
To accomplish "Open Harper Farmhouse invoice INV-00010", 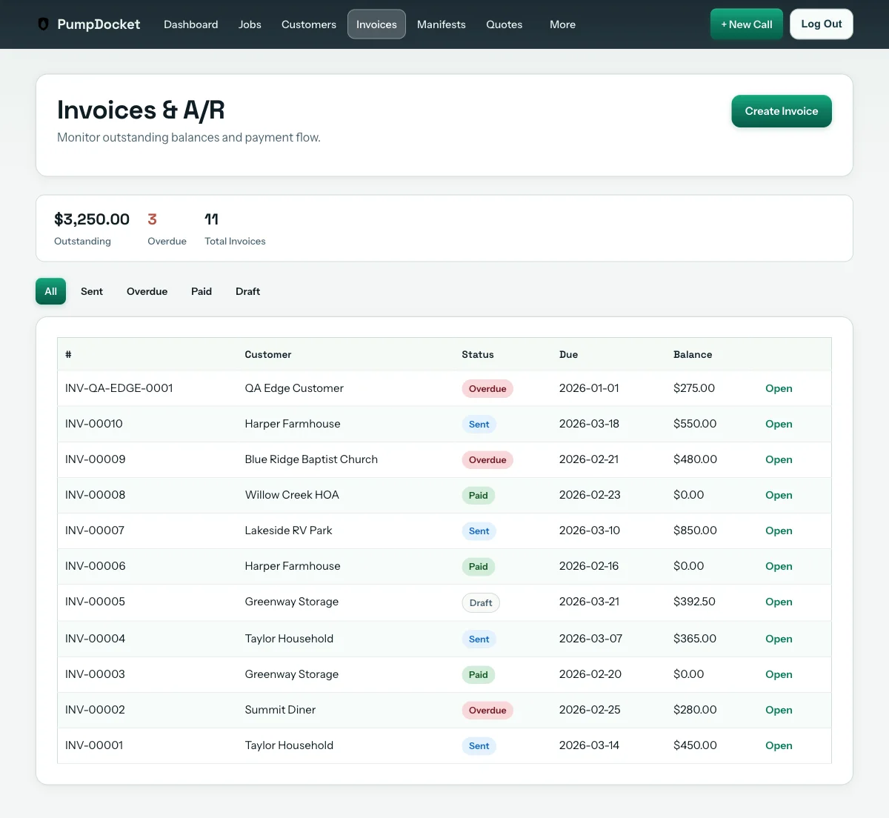I will (779, 424).
